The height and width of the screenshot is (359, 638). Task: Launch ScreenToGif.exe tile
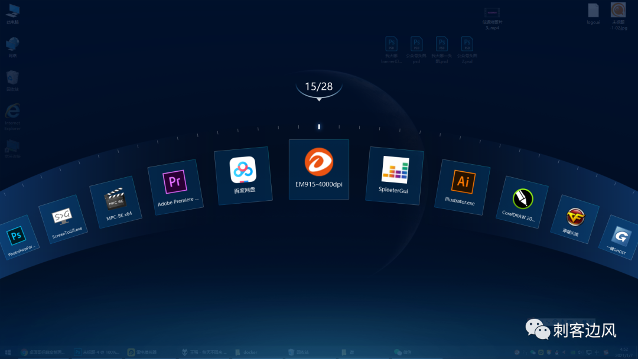pos(63,219)
